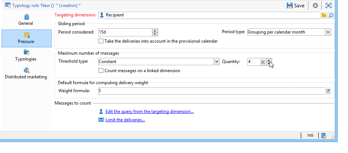Screen dimensions: 348x153
Task: Click the Save disk icon
Action: pos(289,5)
